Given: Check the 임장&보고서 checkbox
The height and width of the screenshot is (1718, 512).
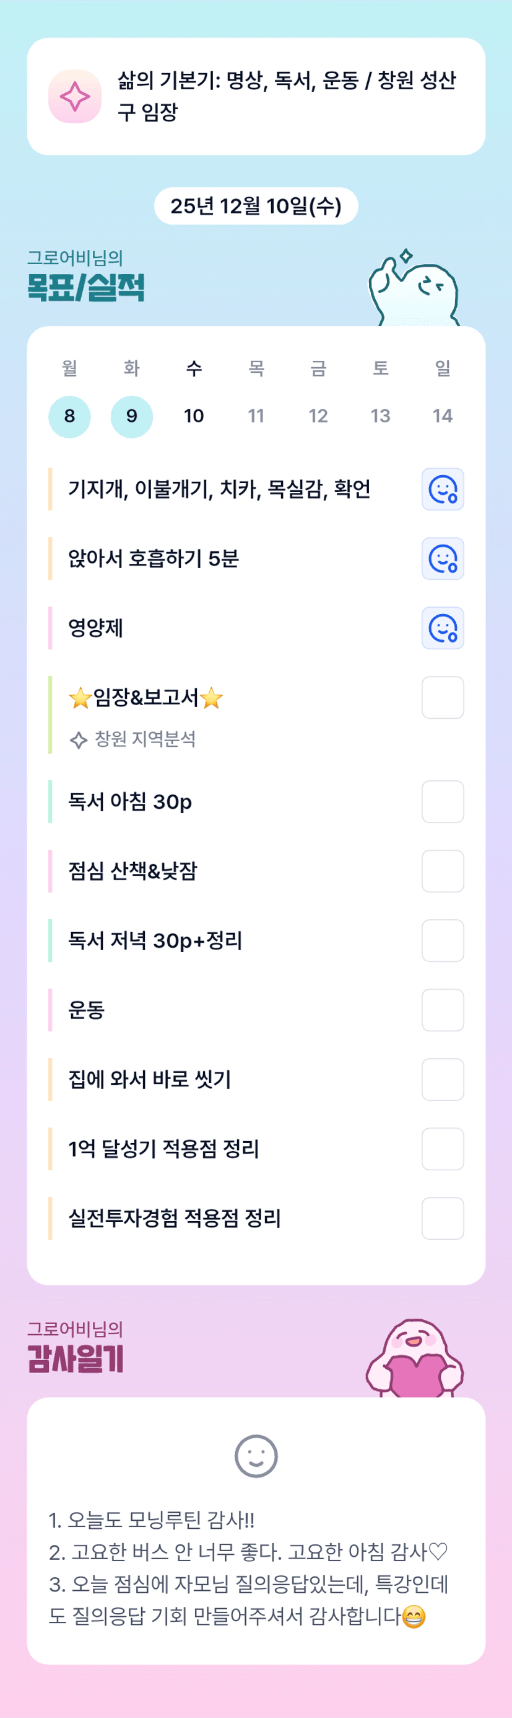Looking at the screenshot, I should (443, 698).
